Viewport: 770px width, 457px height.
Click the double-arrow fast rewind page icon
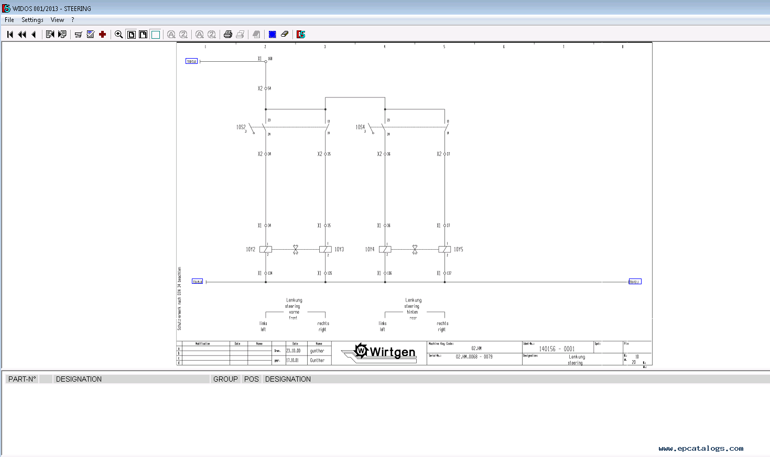pos(22,35)
